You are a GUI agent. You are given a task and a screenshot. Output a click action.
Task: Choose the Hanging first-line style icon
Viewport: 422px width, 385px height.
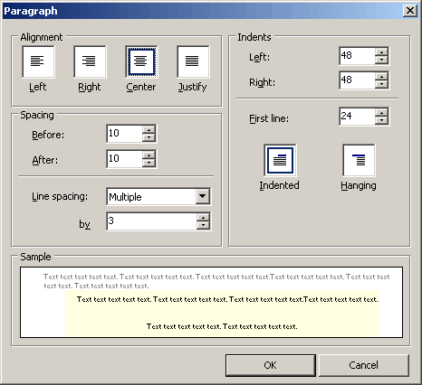359,160
